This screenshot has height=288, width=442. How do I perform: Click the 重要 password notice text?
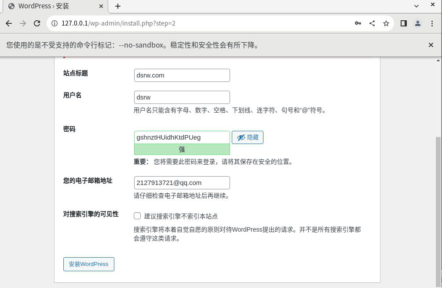point(213,162)
